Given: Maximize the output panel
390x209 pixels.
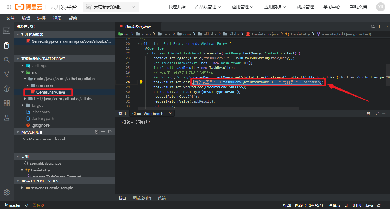Looking at the screenshot, I should (377, 113).
